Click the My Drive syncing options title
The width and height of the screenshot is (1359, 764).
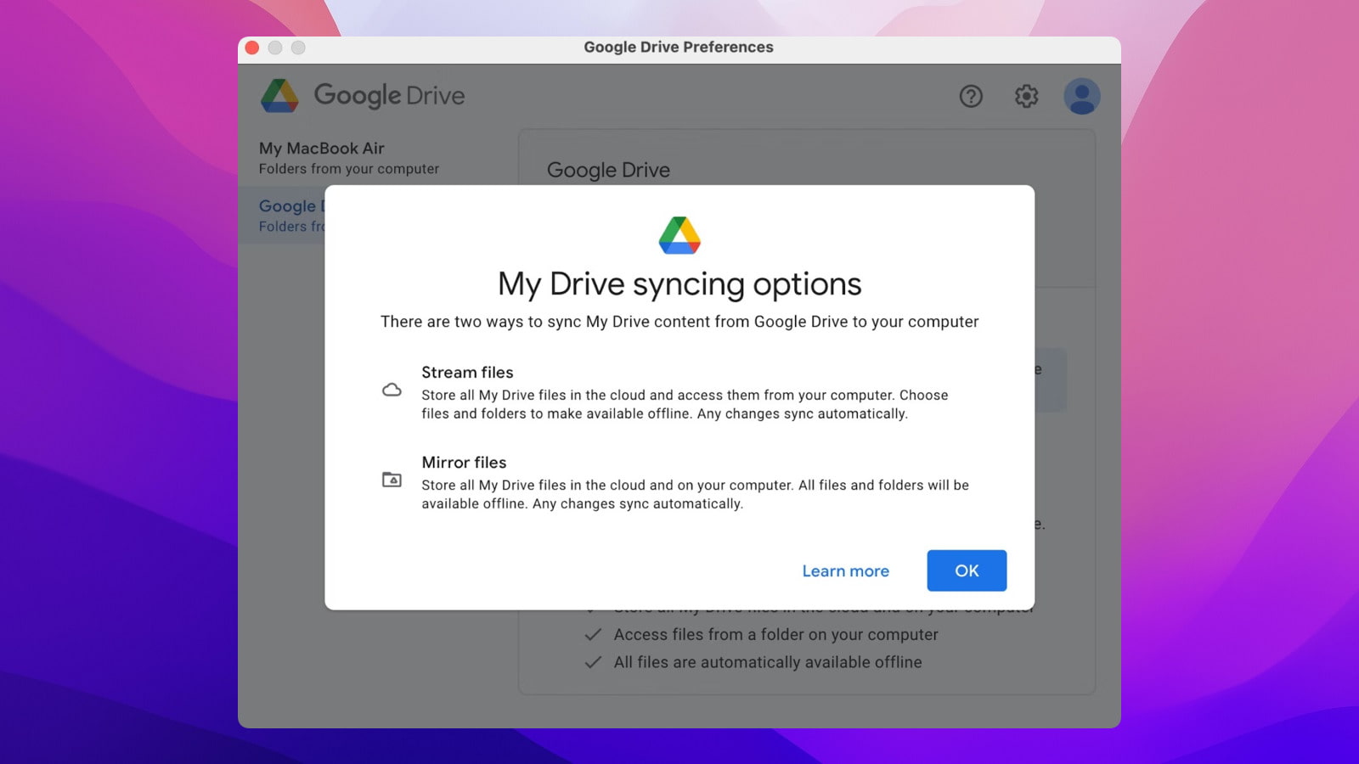[x=679, y=284]
